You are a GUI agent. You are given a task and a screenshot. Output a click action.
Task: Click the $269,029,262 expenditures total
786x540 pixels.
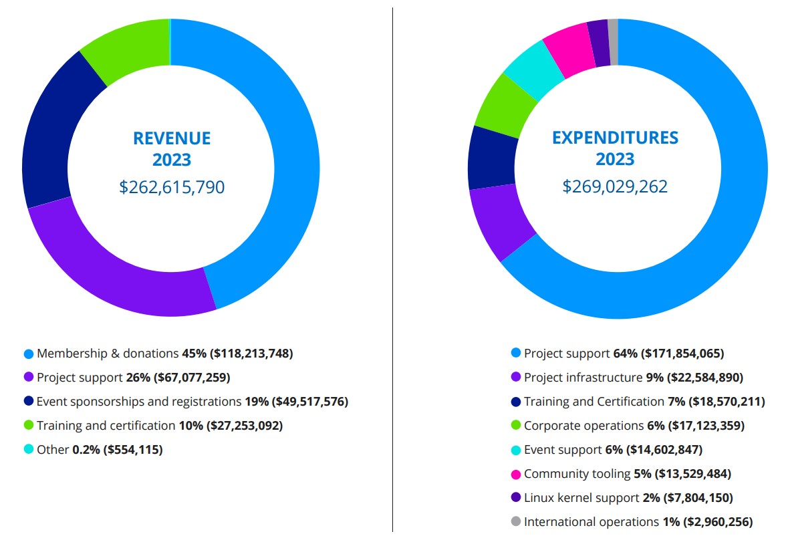(615, 186)
